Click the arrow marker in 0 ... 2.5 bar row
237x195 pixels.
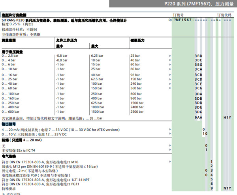click(170, 56)
